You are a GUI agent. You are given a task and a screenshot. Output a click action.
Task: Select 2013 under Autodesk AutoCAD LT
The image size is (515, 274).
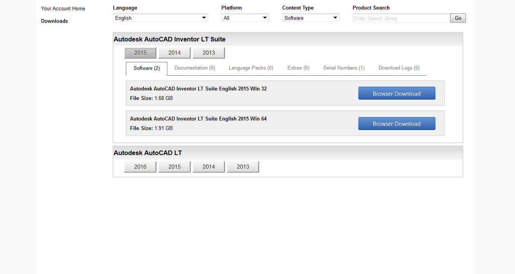[x=243, y=167]
